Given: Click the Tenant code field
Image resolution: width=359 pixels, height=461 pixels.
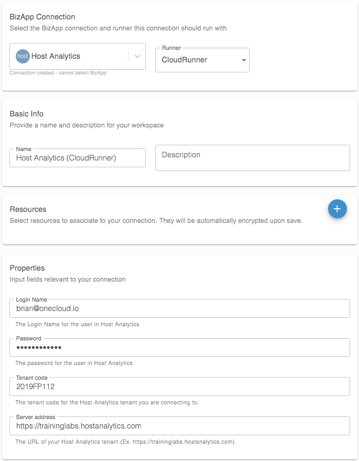Looking at the screenshot, I should point(180,387).
